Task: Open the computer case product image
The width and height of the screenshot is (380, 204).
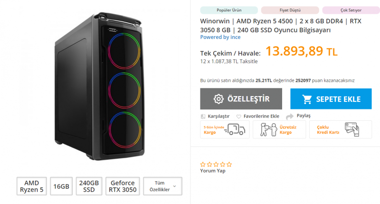Action: click(x=100, y=86)
